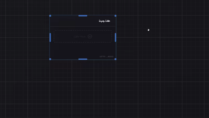Click the top-left corner resize handle

point(50,16)
